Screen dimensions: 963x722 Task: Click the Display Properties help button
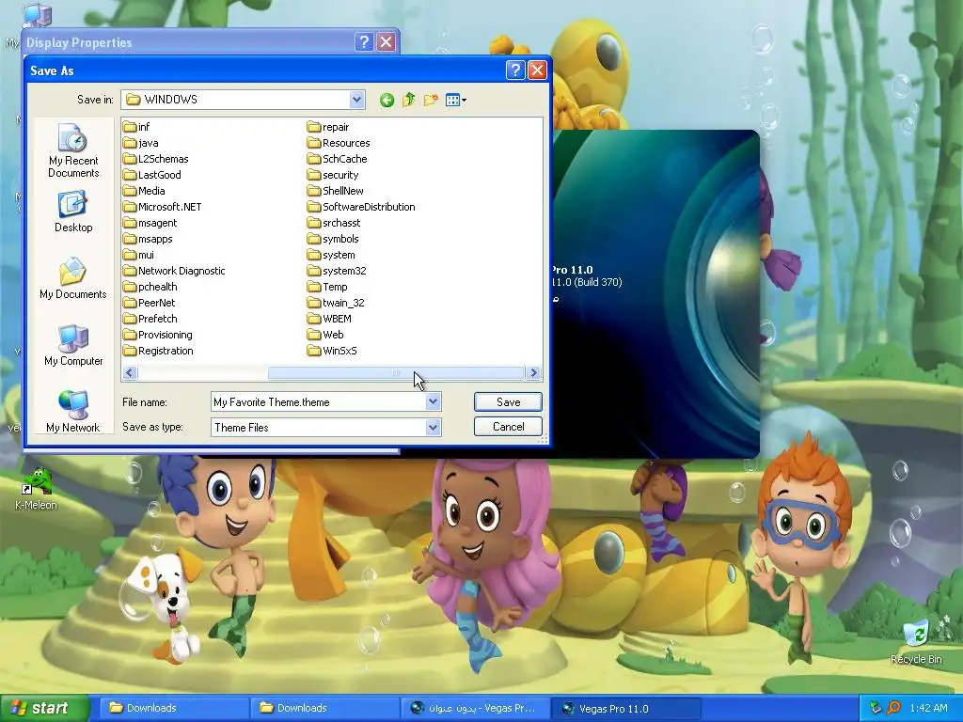(364, 41)
